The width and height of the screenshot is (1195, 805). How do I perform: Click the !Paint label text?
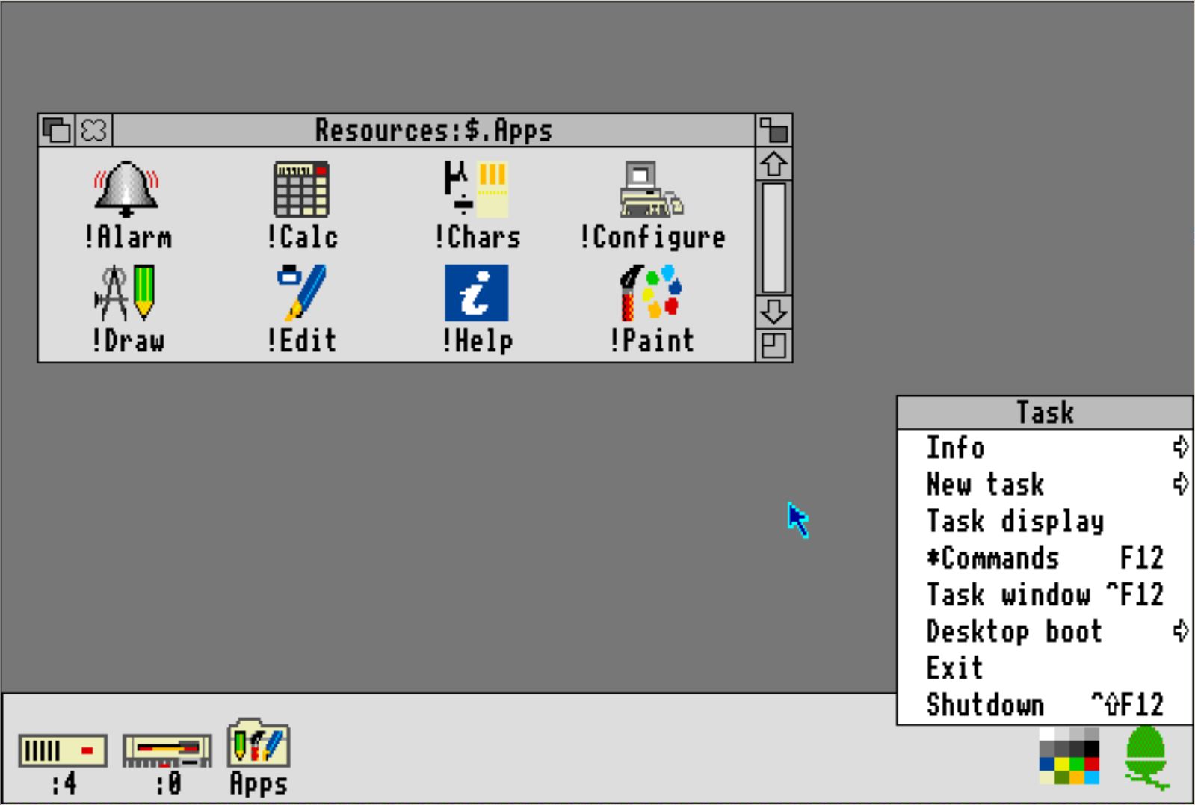[x=652, y=341]
